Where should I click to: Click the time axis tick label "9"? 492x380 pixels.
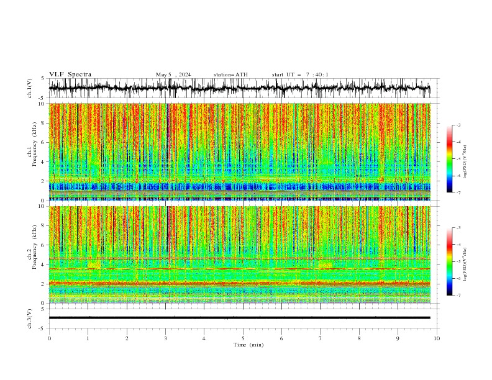tap(398, 338)
